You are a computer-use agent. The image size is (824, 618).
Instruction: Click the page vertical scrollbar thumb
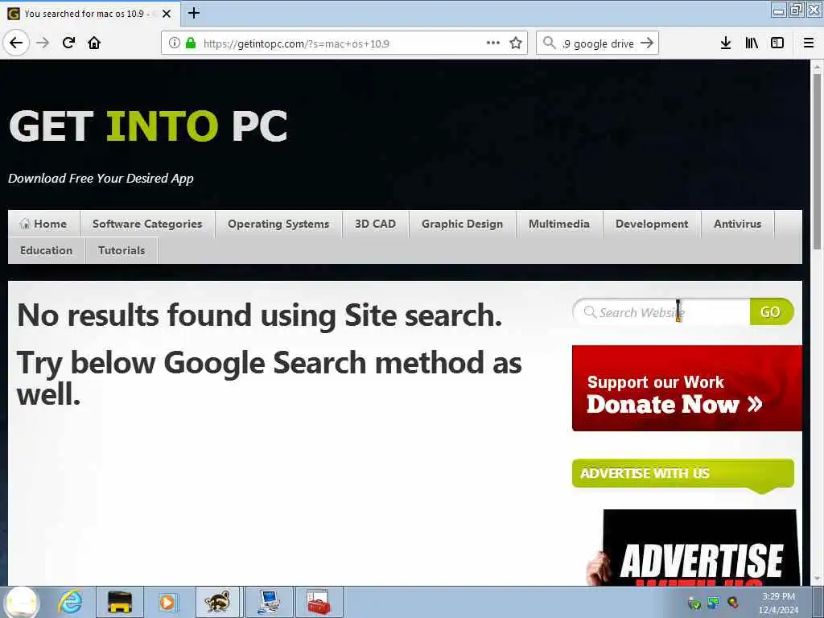[817, 162]
